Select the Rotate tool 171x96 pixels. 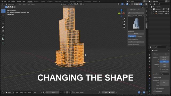click(x=3, y=23)
